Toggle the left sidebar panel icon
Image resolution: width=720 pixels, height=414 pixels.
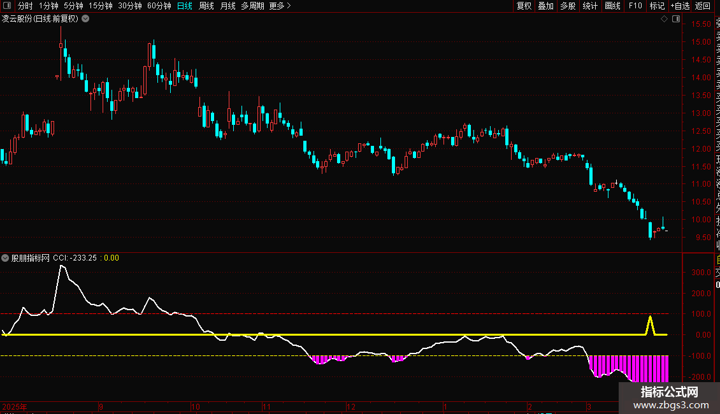7,6
